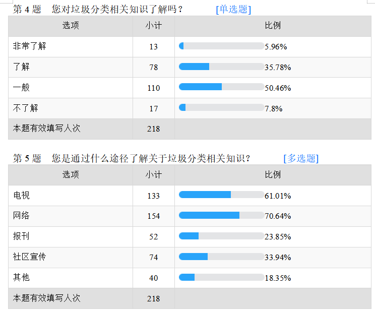The image size is (375, 313).
Task: Click the 社区宣传 option cell
Action: coord(71,258)
